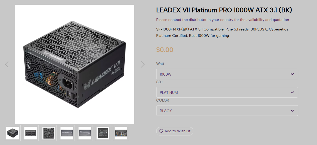
Task: Click the next image arrow
Action: click(x=142, y=64)
